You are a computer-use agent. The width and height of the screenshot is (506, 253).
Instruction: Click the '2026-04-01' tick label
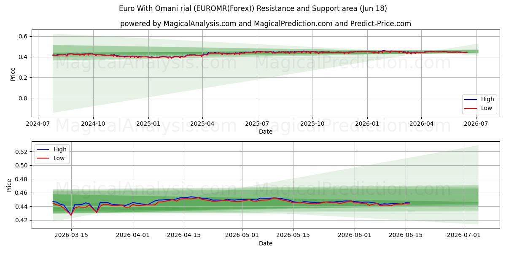point(133,236)
